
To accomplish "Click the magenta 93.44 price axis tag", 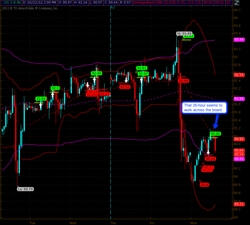I will point(239,39).
